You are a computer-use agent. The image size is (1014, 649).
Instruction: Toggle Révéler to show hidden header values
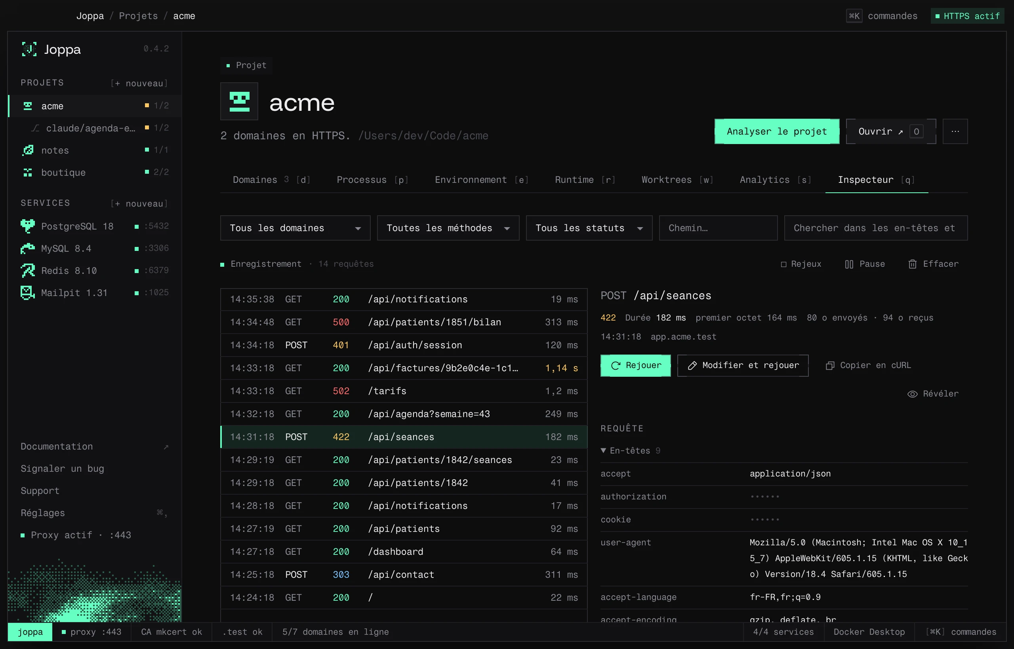933,394
